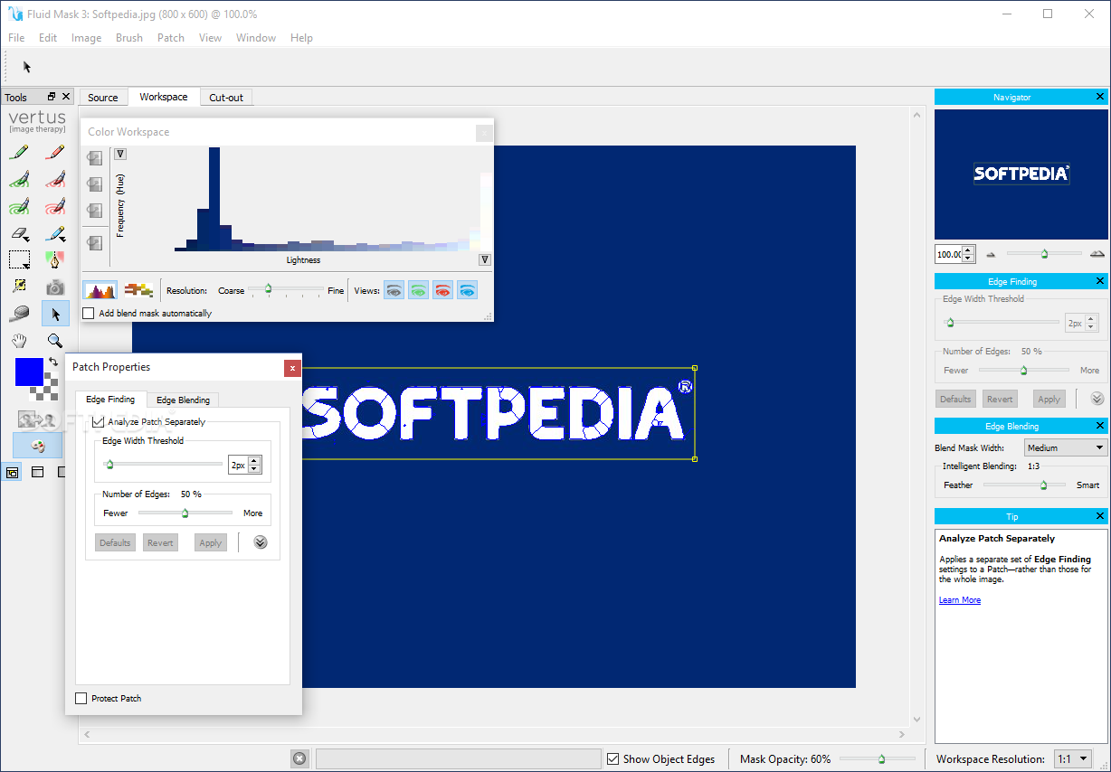Image resolution: width=1111 pixels, height=772 pixels.
Task: Select the green brush with multiple rings
Action: [19, 206]
